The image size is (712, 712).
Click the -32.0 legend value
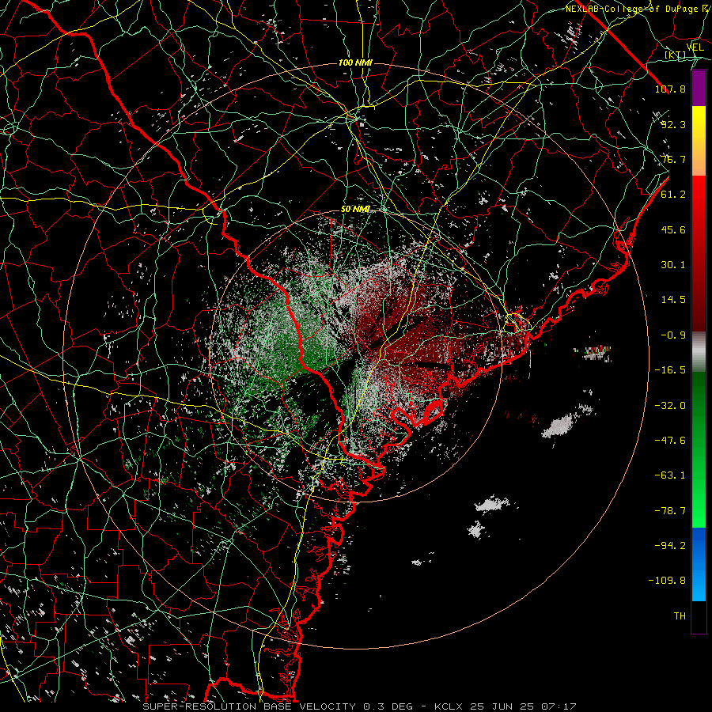(670, 406)
